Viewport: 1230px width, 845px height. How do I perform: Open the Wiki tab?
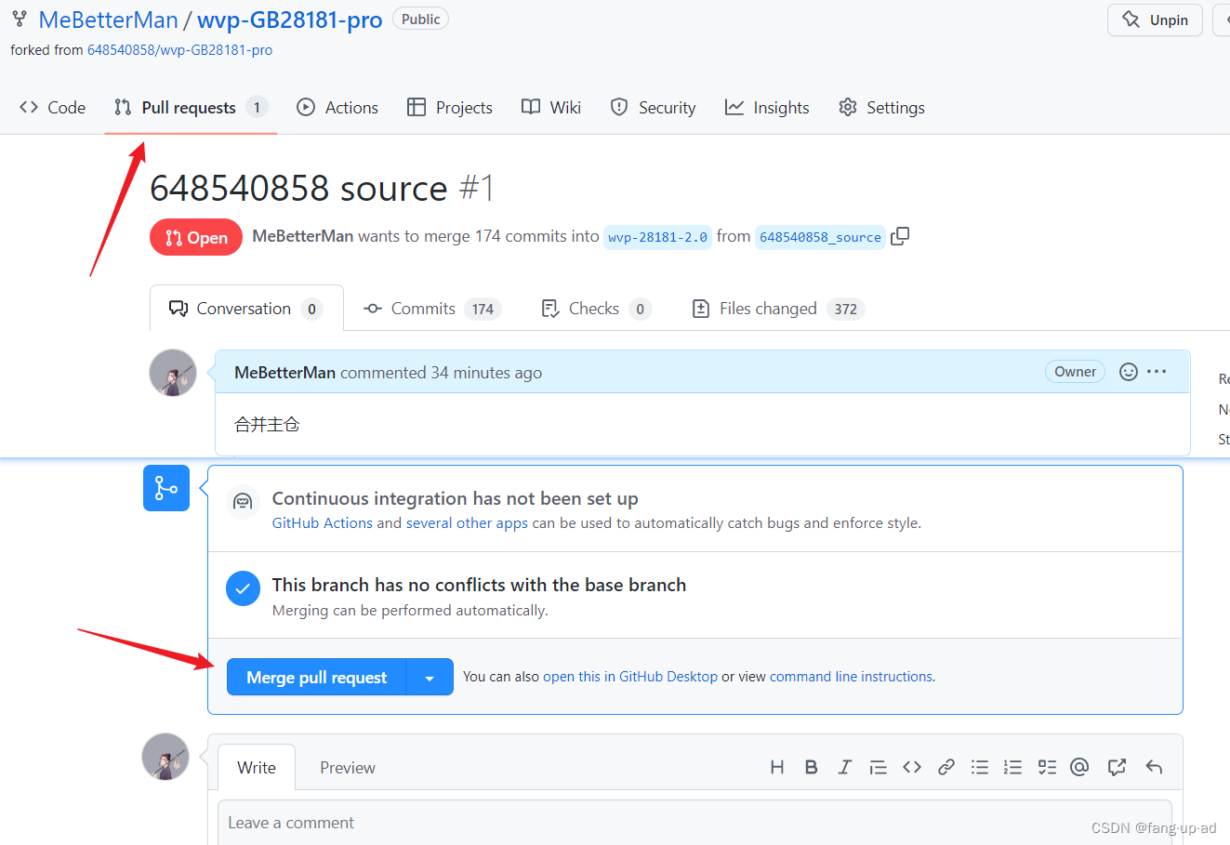[x=551, y=108]
